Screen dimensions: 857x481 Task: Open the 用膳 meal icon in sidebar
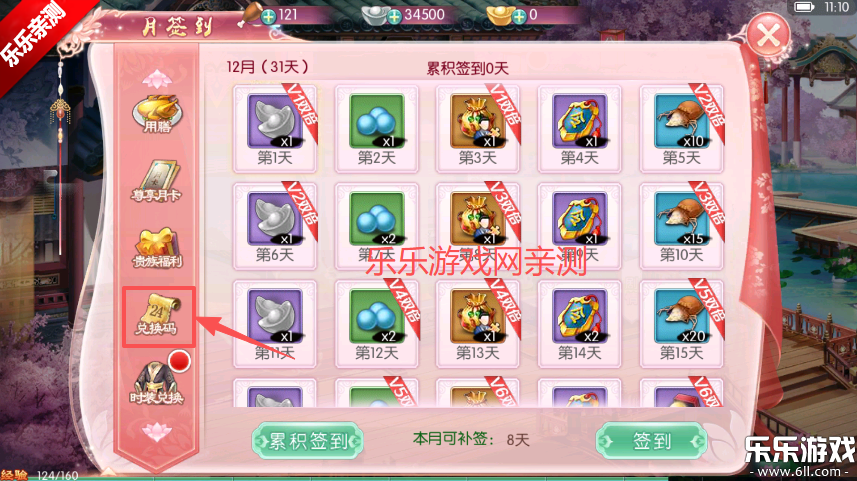[157, 115]
